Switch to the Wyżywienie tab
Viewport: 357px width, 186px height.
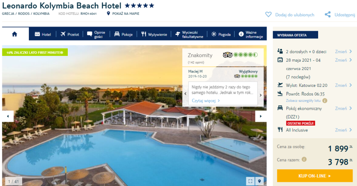154,34
